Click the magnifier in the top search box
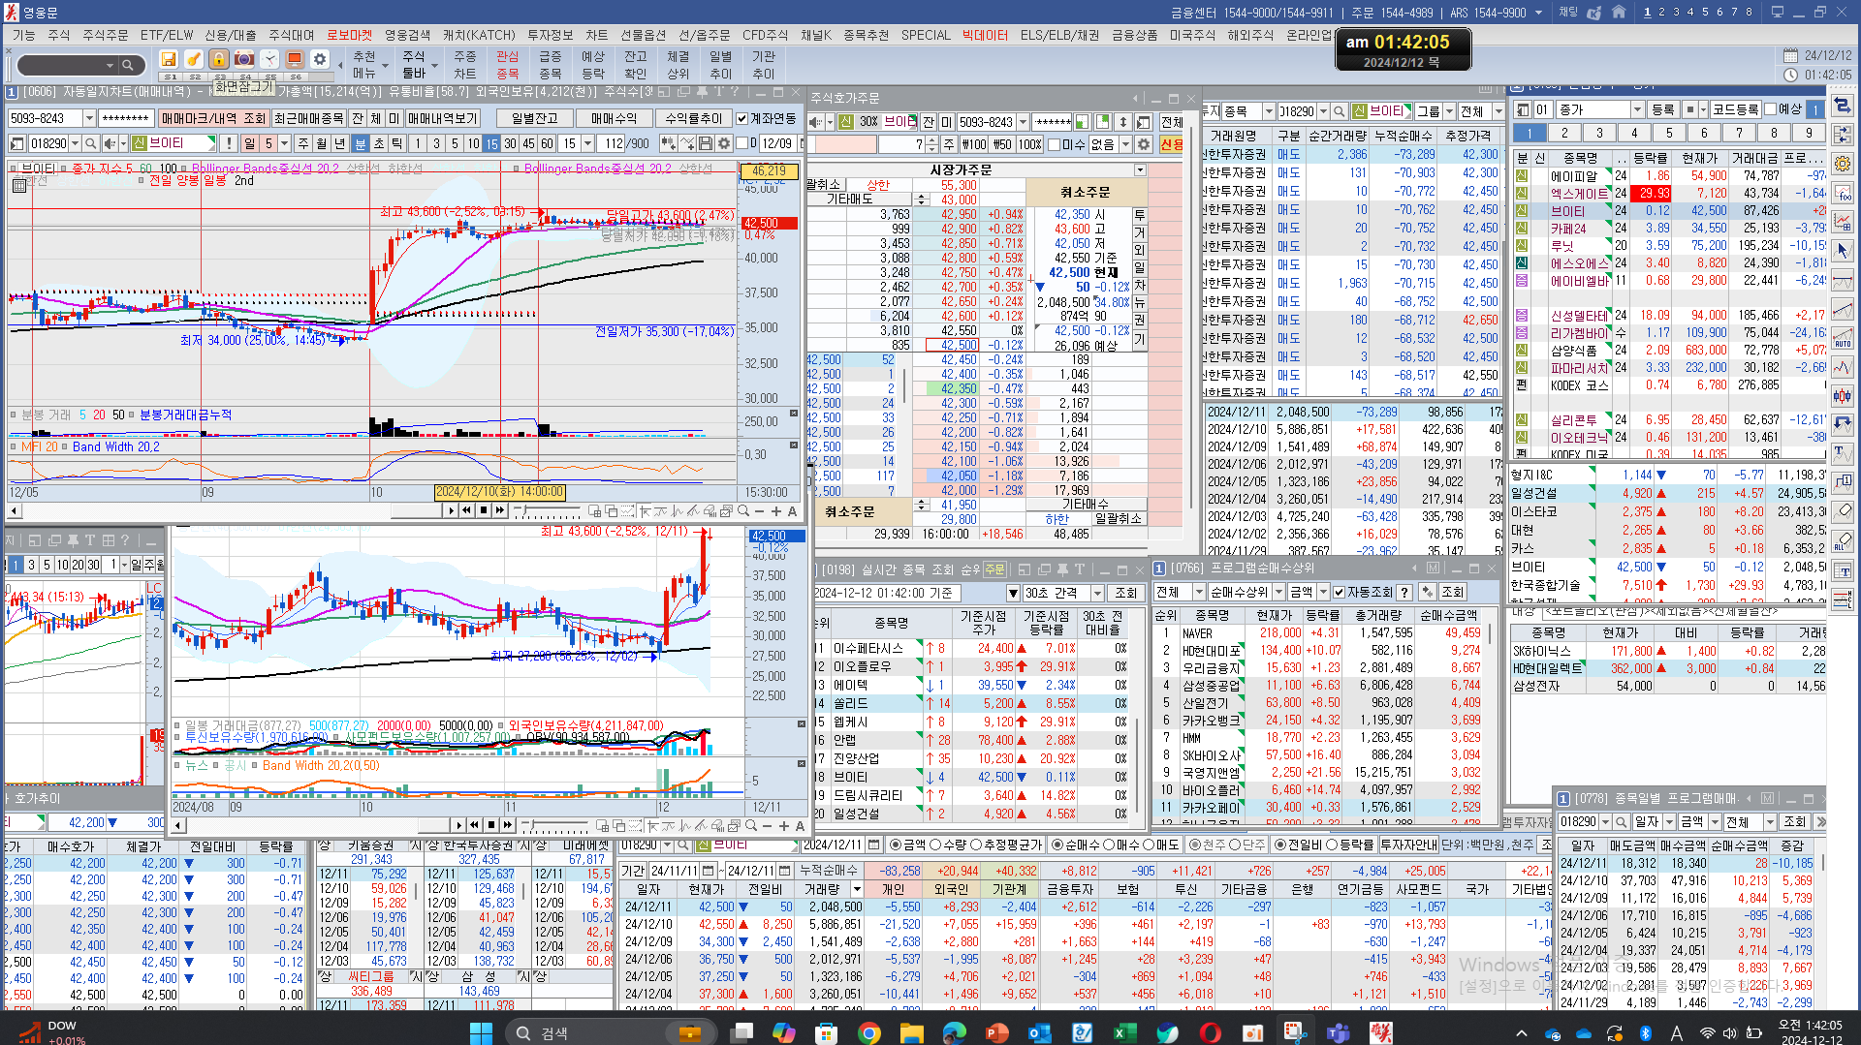 pos(127,66)
